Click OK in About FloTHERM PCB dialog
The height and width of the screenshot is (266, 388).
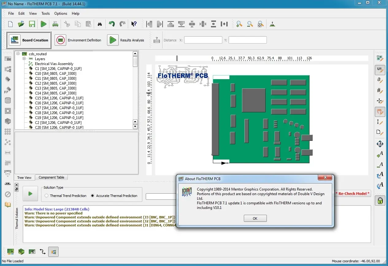(x=255, y=218)
